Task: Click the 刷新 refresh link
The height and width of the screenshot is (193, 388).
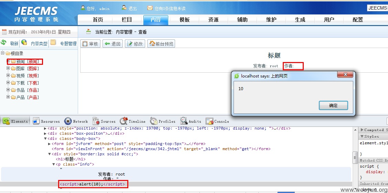Action: (14, 44)
